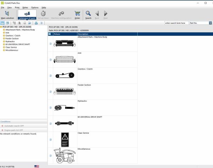Expand Gearbox / Clutch tree node

pos(4,36)
